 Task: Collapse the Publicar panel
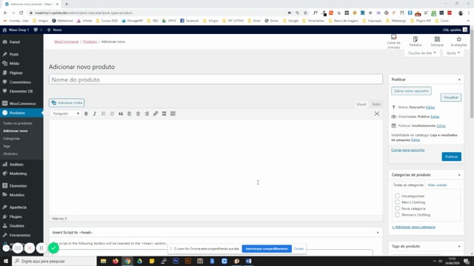(x=459, y=80)
